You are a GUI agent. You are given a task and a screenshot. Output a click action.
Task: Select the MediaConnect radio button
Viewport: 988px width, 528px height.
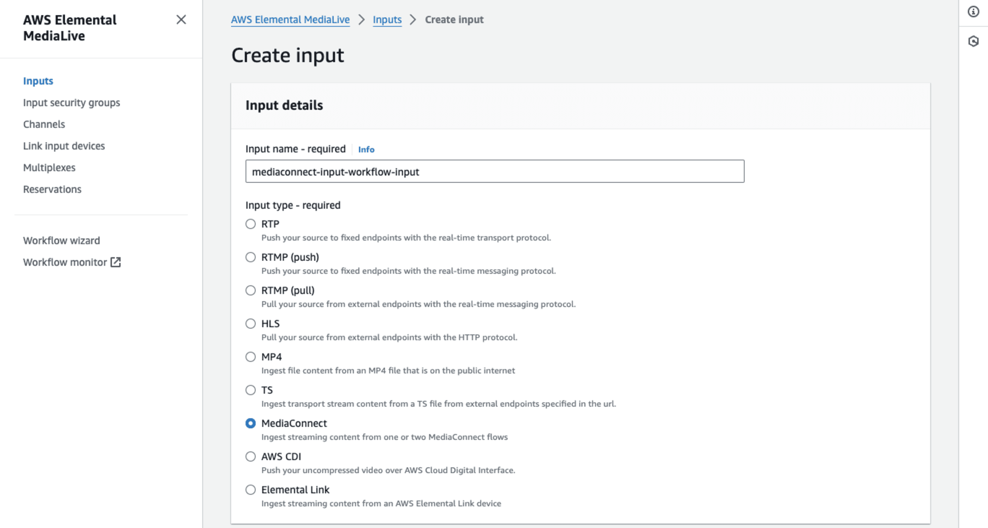click(x=250, y=423)
